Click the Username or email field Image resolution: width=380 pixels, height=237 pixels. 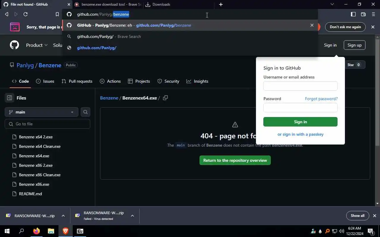pos(300,86)
